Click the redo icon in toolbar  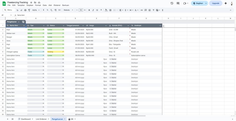[x=21, y=10]
